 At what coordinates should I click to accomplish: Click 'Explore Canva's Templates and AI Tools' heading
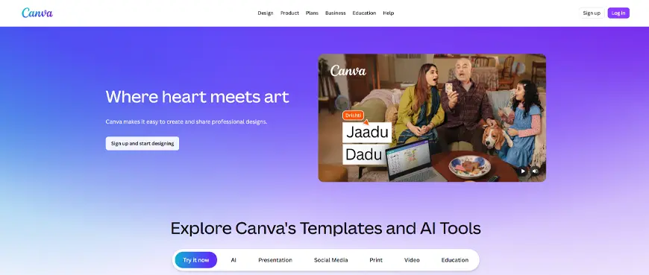pos(326,228)
